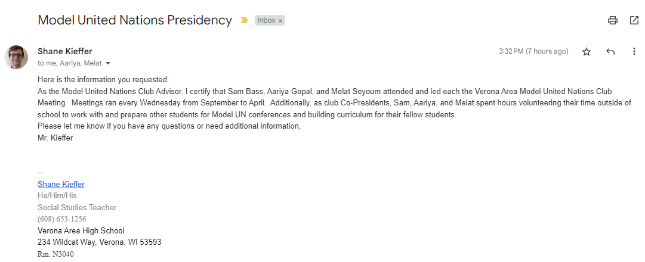Click the Verona Area High School signature line

[81, 230]
